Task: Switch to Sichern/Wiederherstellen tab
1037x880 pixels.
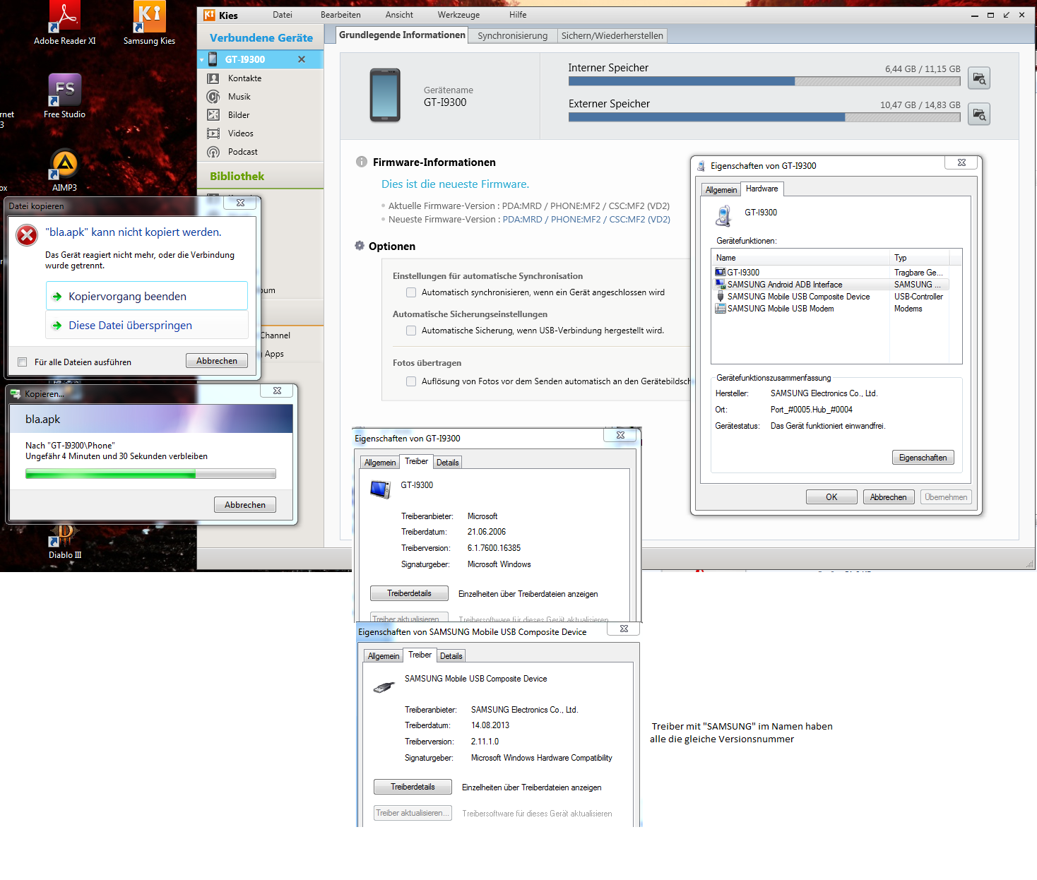Action: pos(612,36)
